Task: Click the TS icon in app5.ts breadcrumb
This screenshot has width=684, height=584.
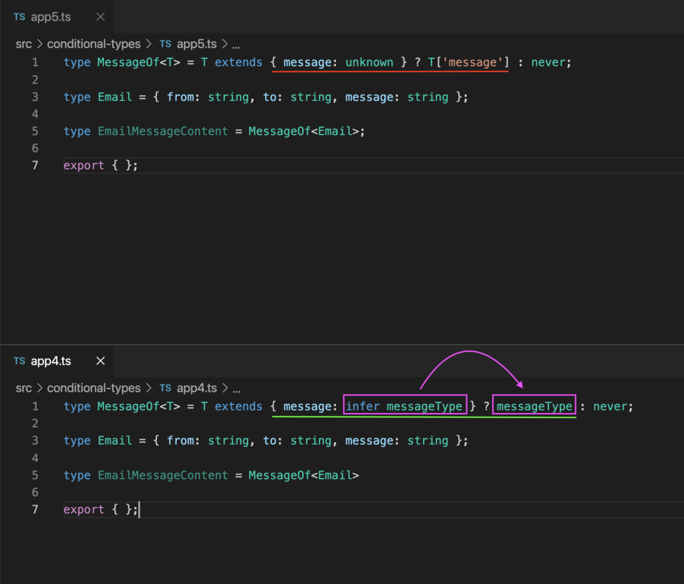Action: [x=165, y=43]
